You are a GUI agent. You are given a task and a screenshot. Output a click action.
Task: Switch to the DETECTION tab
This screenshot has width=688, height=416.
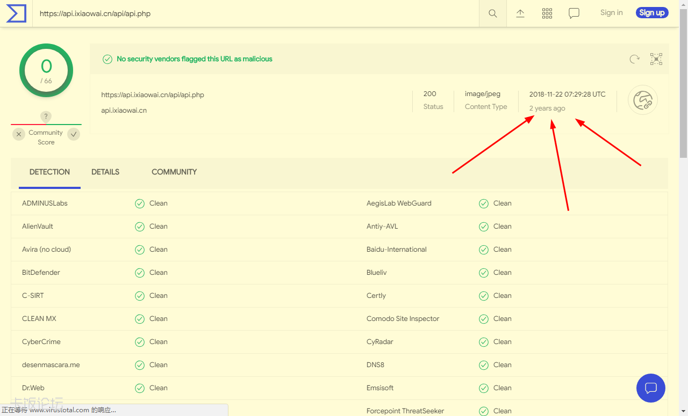(49, 172)
